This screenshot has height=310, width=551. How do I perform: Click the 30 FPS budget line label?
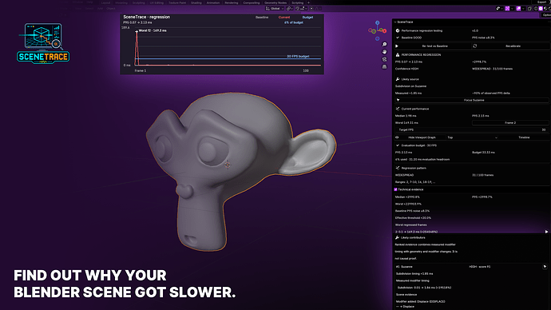[x=298, y=56]
